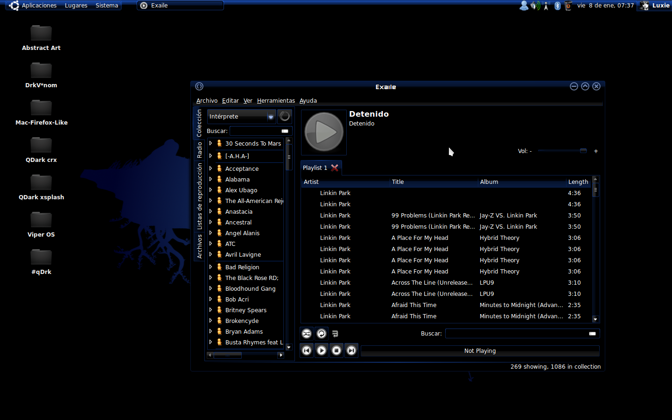Select the Bob Acri artist icon
672x420 pixels.
(219, 299)
